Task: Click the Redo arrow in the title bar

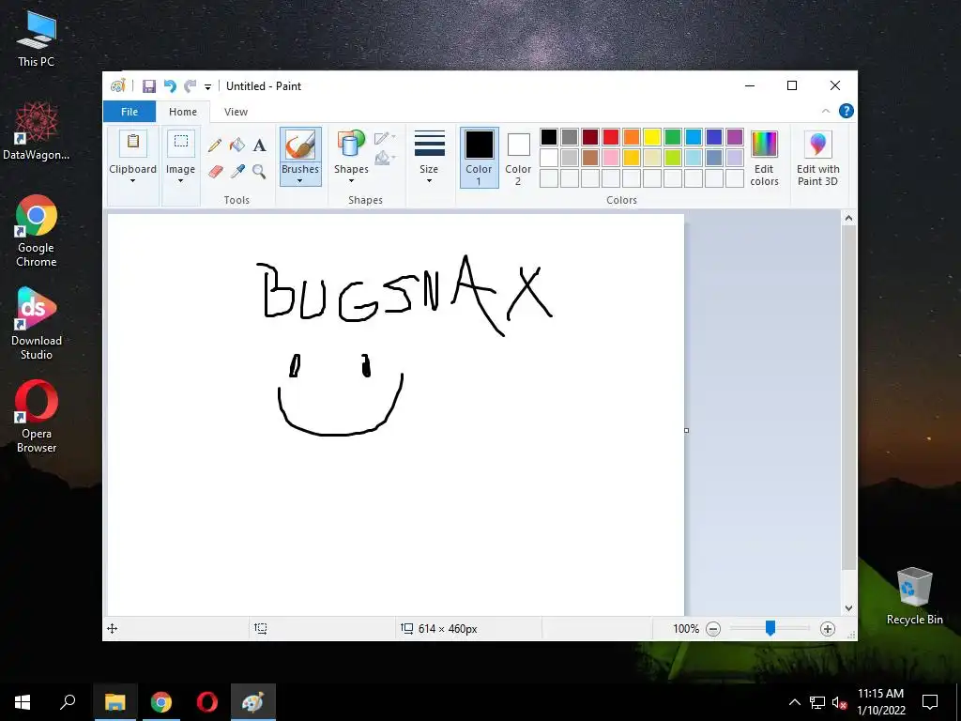Action: [190, 86]
